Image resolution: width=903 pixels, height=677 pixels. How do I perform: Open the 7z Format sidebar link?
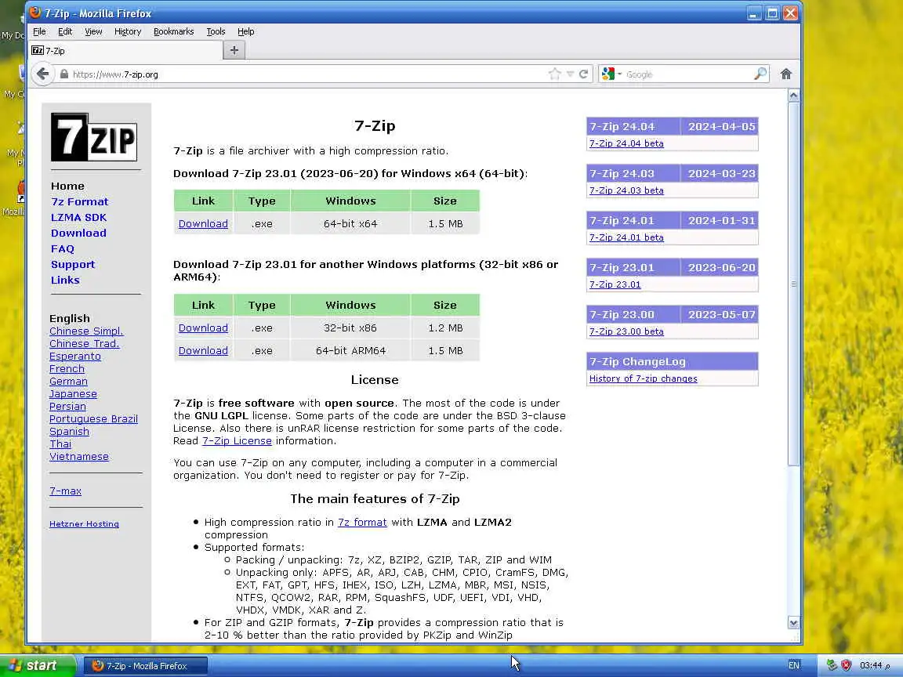[x=79, y=201]
